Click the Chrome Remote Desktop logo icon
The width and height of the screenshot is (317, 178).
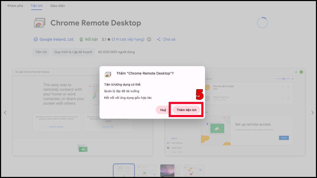click(x=40, y=23)
